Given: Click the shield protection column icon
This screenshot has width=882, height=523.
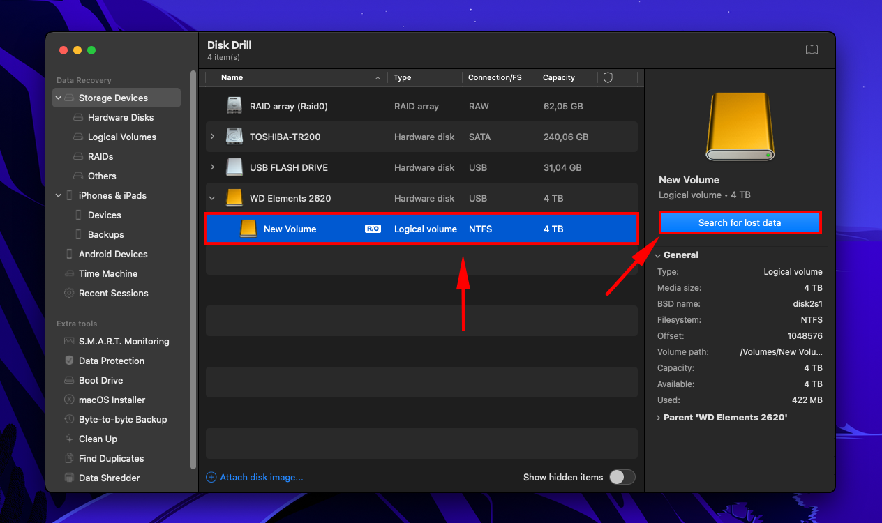Looking at the screenshot, I should click(x=608, y=77).
